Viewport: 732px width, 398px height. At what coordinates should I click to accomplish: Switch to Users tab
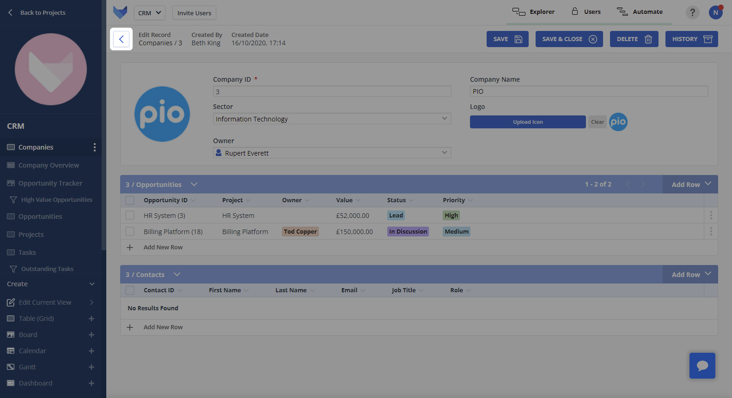tap(586, 12)
